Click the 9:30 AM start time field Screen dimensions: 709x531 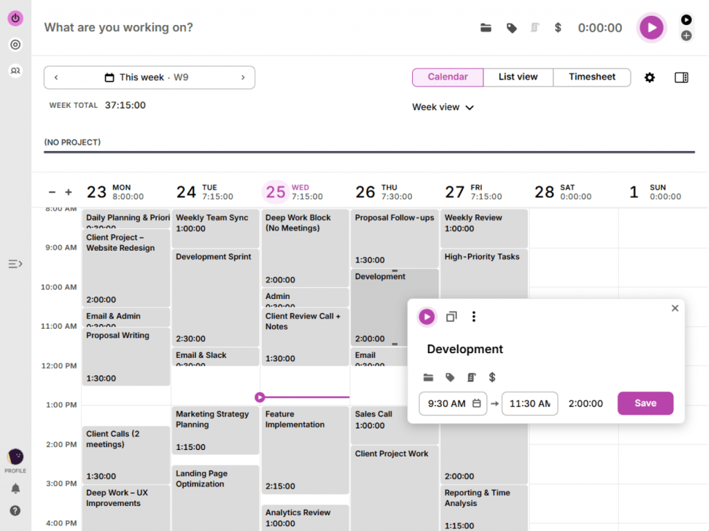point(447,404)
